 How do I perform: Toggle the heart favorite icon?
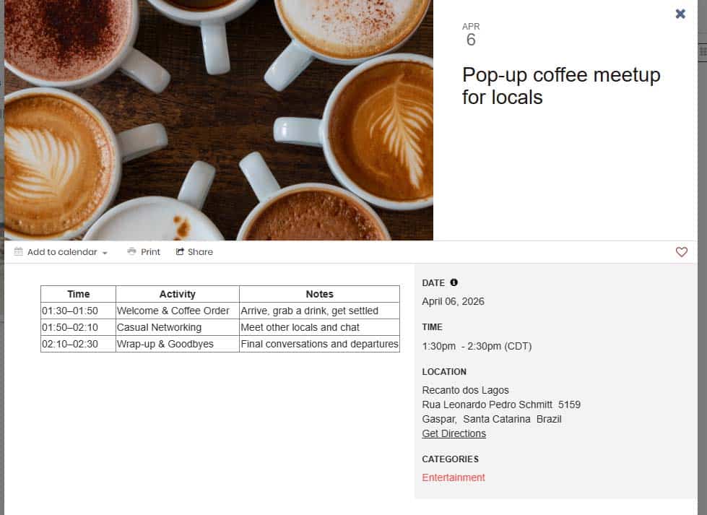[681, 252]
